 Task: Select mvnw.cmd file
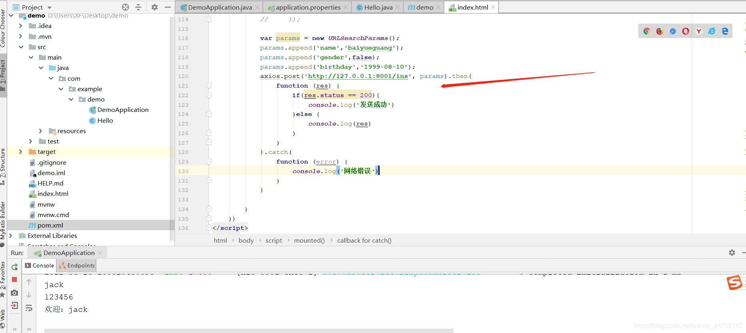49,215
